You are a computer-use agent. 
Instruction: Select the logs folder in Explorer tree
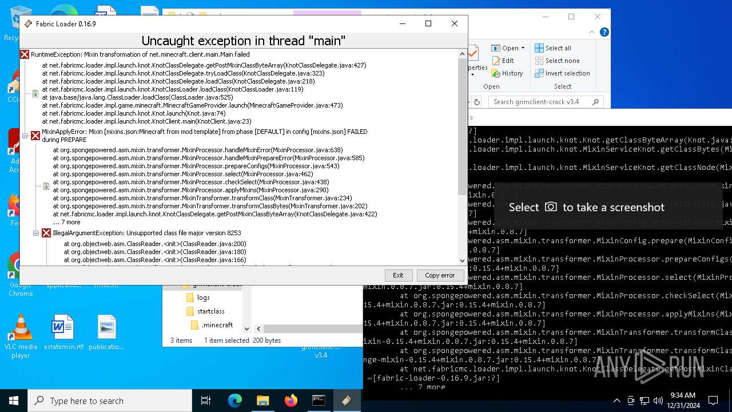click(198, 298)
